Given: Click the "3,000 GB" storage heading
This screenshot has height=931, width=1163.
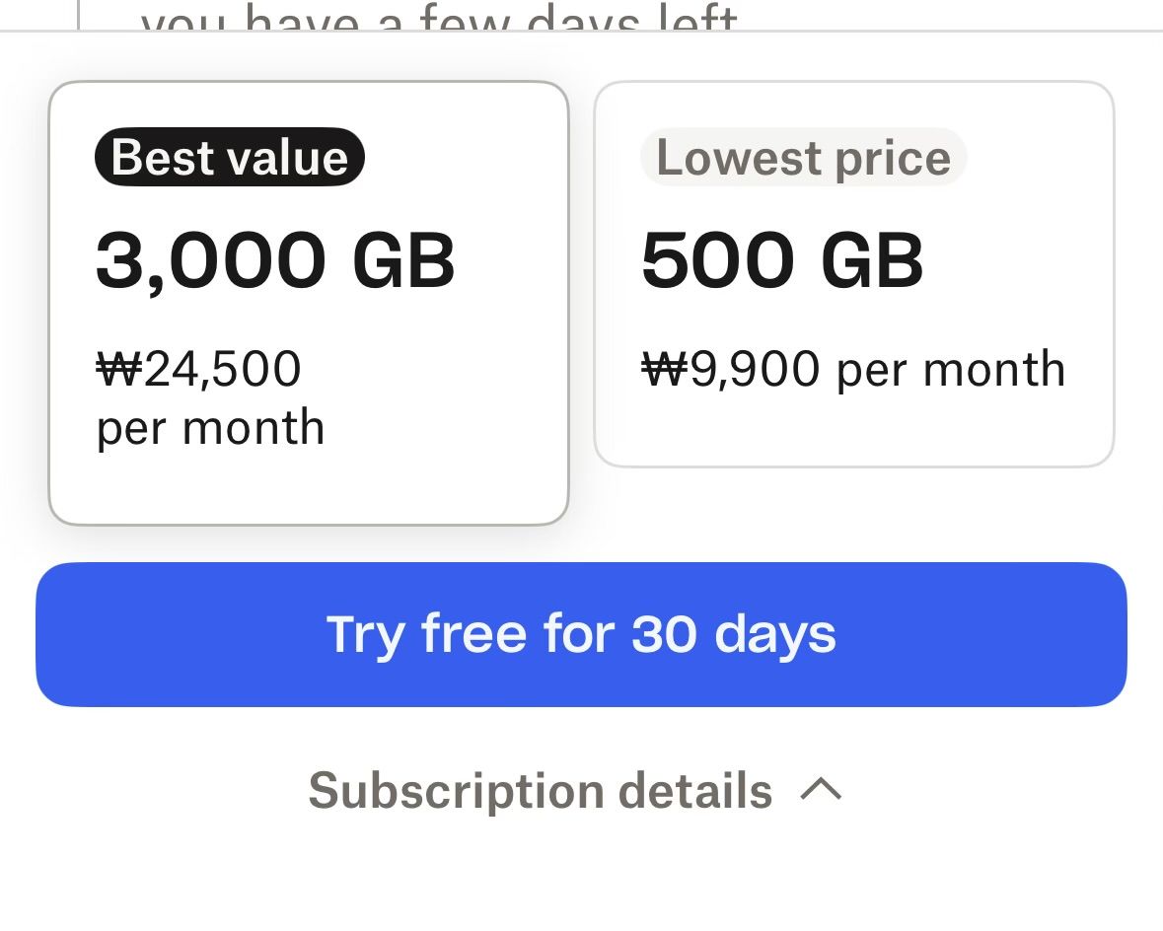Looking at the screenshot, I should pyautogui.click(x=275, y=261).
